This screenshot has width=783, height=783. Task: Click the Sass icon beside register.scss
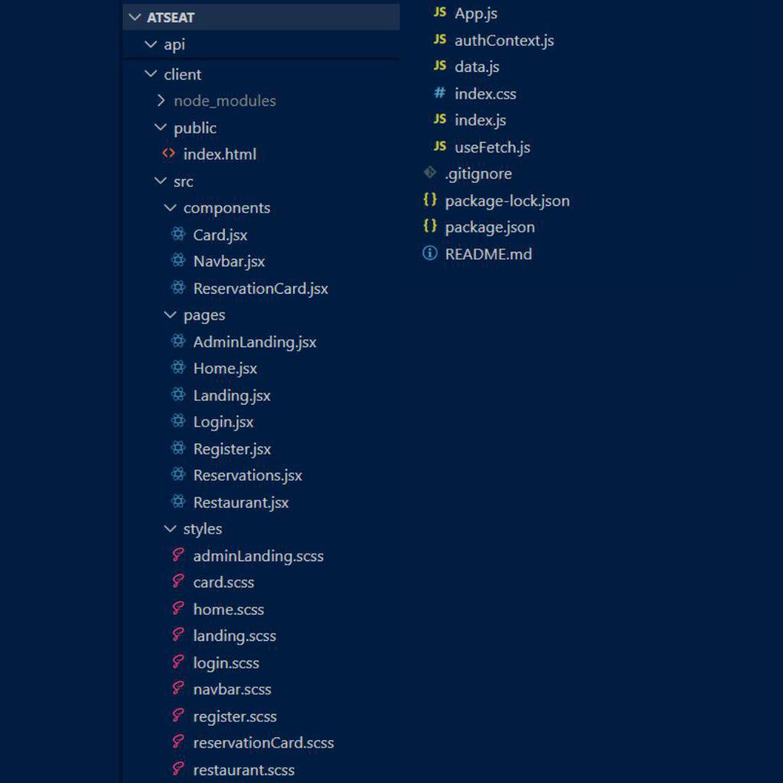coord(178,715)
